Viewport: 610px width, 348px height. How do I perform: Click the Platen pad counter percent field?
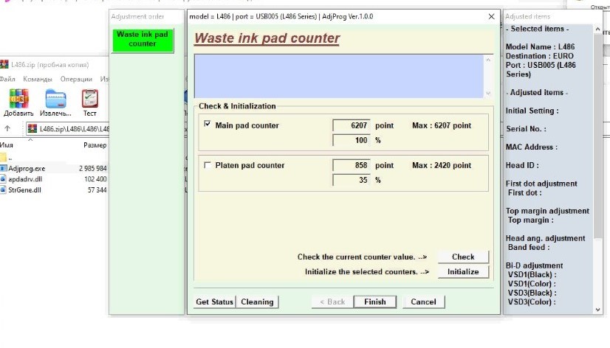coord(351,180)
